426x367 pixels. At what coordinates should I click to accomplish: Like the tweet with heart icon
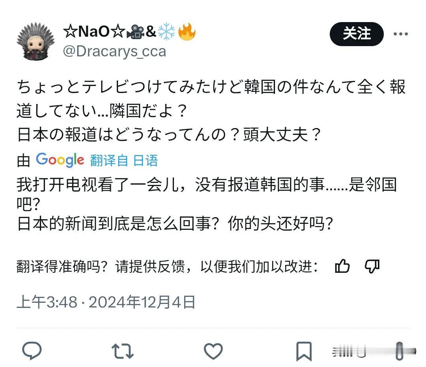click(213, 351)
